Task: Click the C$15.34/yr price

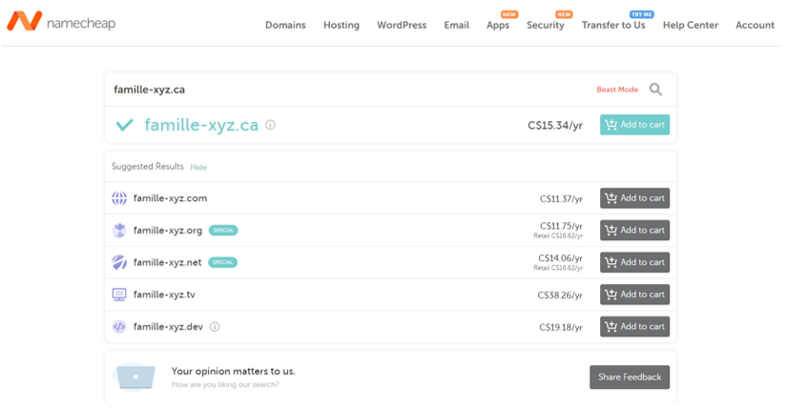Action: click(555, 125)
